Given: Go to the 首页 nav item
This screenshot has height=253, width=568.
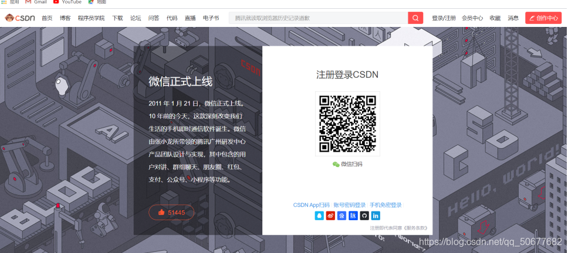Looking at the screenshot, I should pos(47,18).
